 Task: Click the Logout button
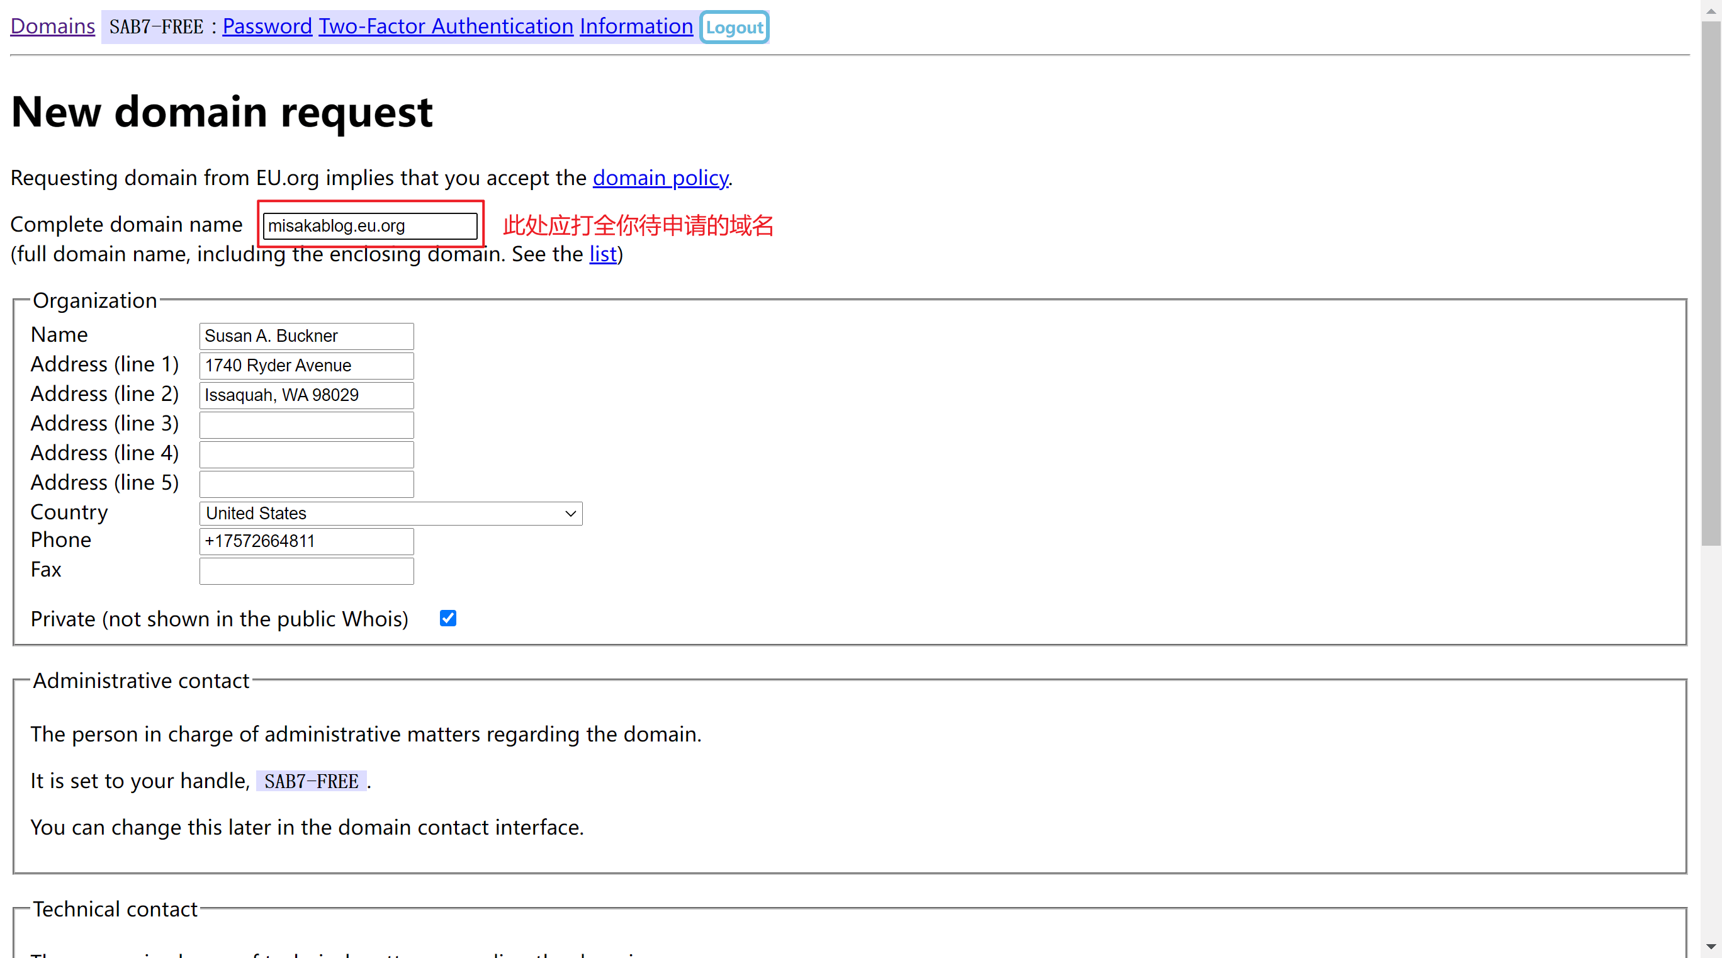(x=734, y=28)
